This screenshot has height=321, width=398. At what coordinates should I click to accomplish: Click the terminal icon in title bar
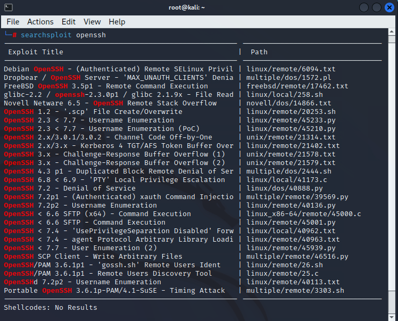pos(9,7)
